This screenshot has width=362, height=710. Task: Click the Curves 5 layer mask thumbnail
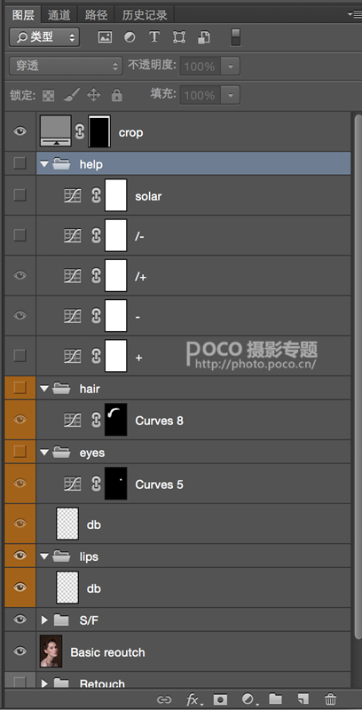click(116, 484)
